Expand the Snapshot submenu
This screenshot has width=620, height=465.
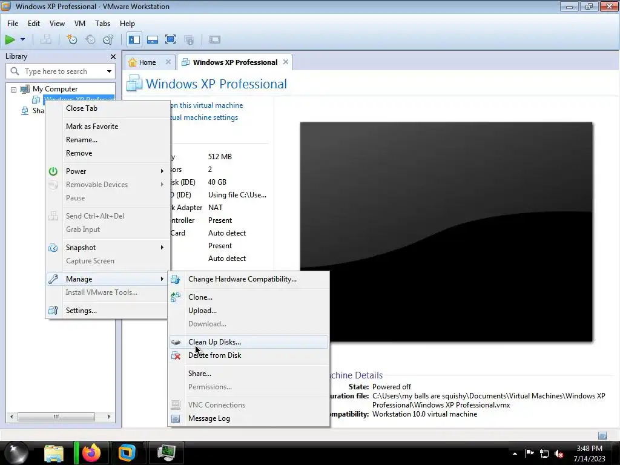coord(108,248)
